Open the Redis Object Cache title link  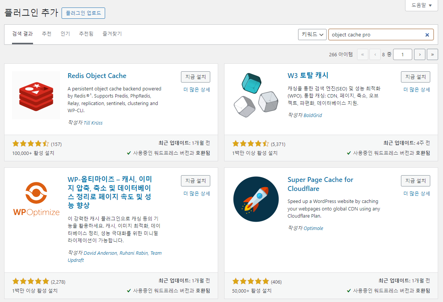(97, 76)
